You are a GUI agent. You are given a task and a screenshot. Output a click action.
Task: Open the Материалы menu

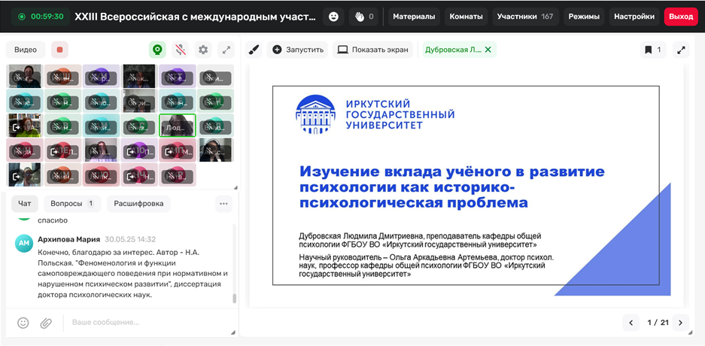tap(414, 17)
